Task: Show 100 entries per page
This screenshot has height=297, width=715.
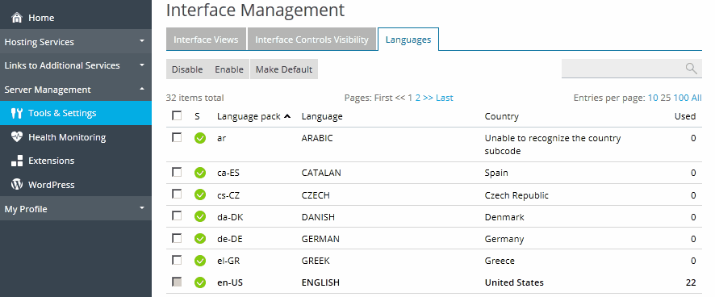Action: [681, 98]
